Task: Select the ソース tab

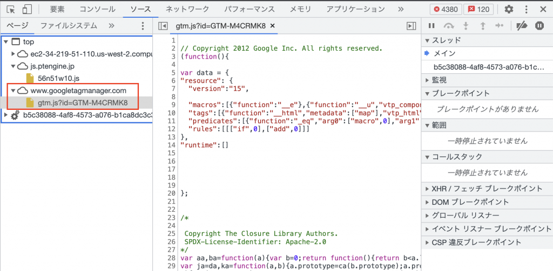Action: [140, 9]
